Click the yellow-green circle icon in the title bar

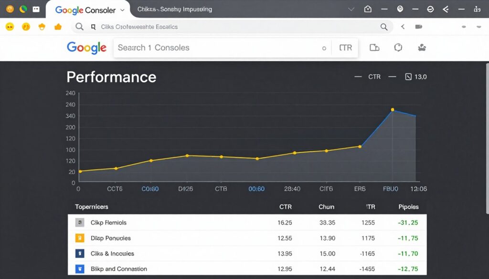click(x=23, y=10)
